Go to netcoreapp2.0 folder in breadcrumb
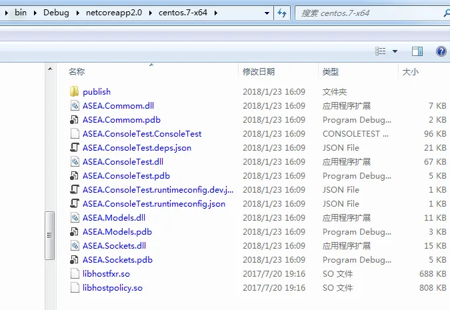The width and height of the screenshot is (450, 310). tap(114, 13)
